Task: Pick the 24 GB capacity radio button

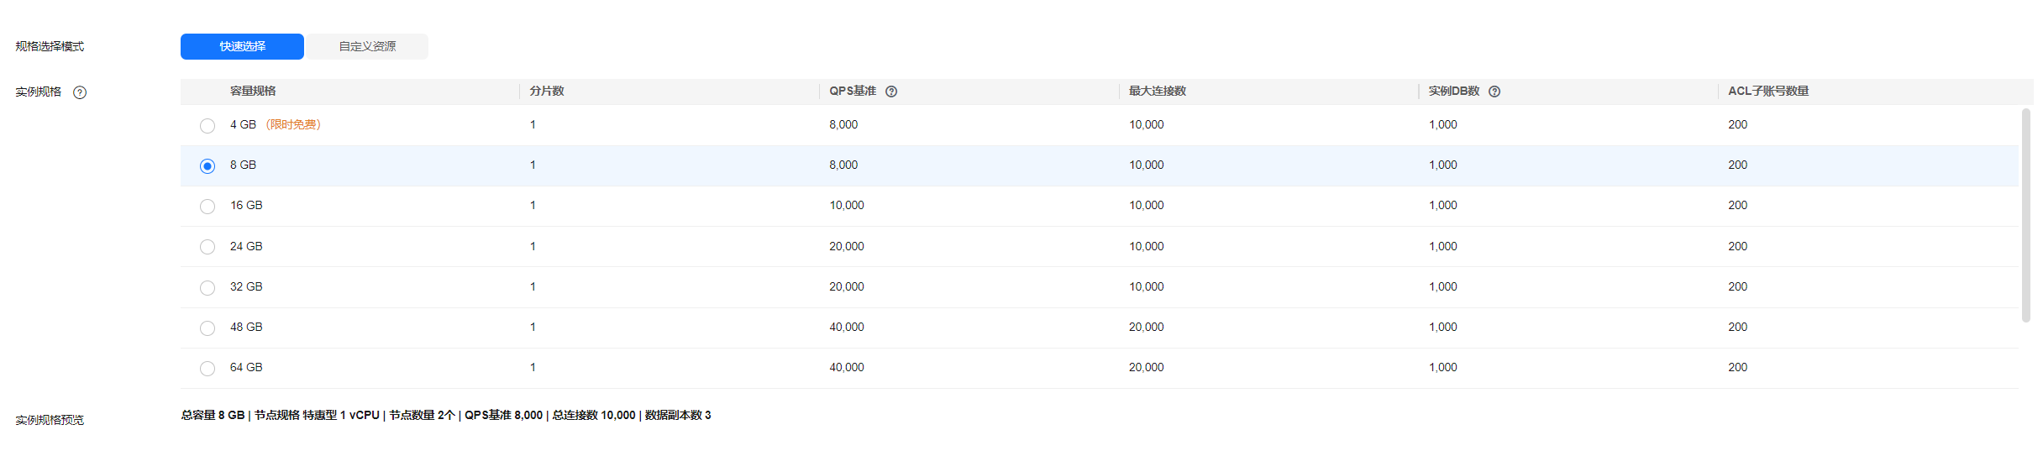Action: 207,247
